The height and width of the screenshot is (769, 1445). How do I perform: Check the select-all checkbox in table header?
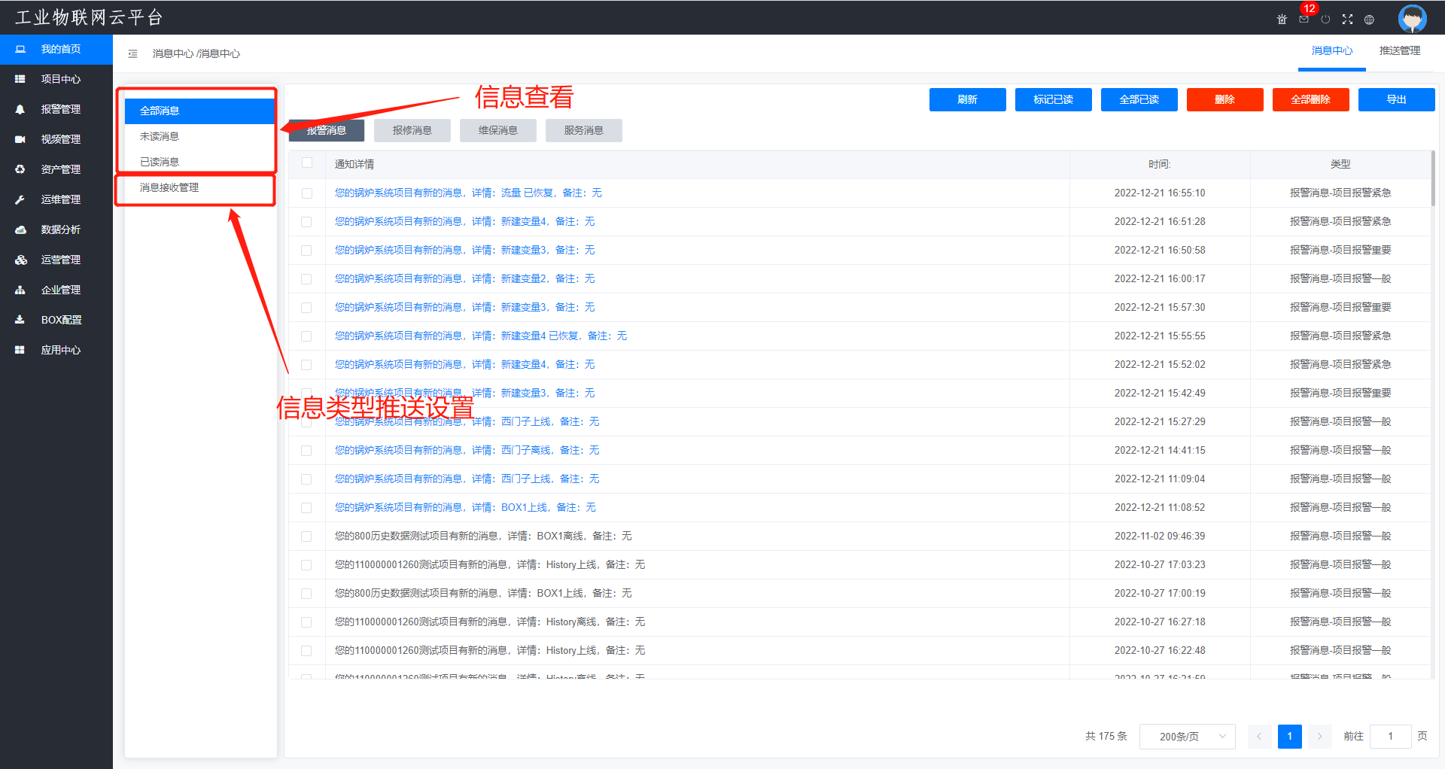(x=307, y=163)
